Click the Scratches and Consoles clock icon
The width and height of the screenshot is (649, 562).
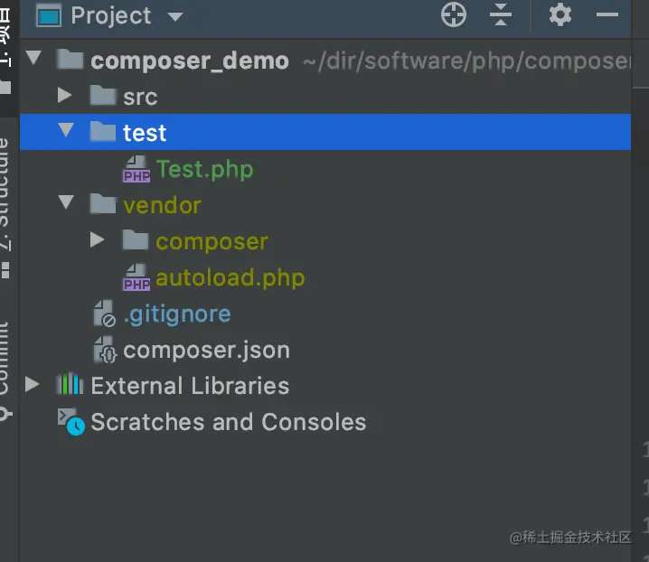tap(71, 422)
